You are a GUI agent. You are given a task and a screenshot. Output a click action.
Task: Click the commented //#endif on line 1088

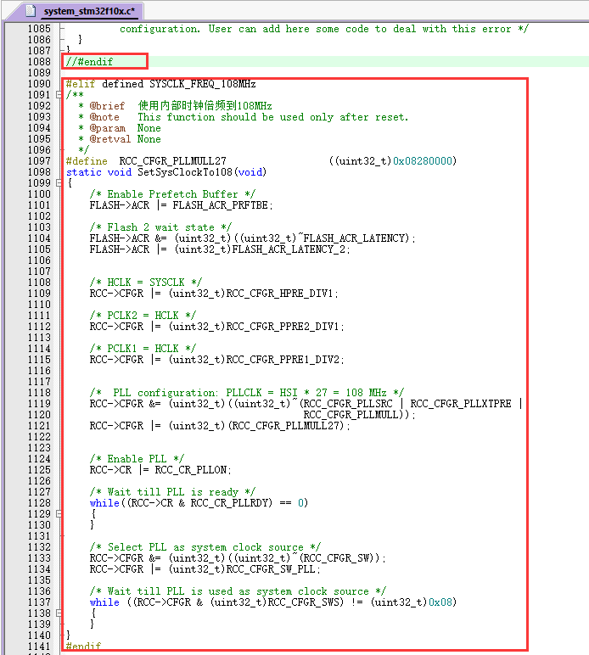[89, 62]
